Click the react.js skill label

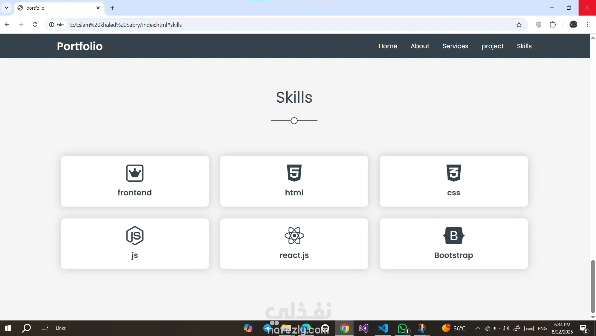pyautogui.click(x=294, y=255)
